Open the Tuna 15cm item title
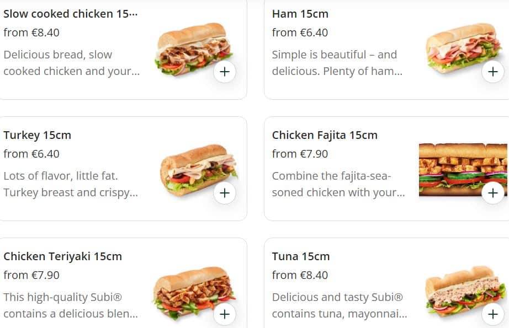509x328 pixels. tap(301, 256)
